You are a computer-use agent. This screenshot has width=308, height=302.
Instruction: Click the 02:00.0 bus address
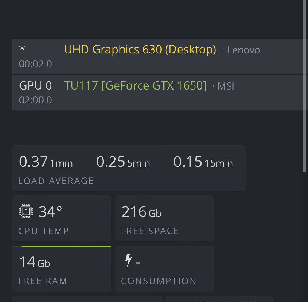tap(36, 100)
